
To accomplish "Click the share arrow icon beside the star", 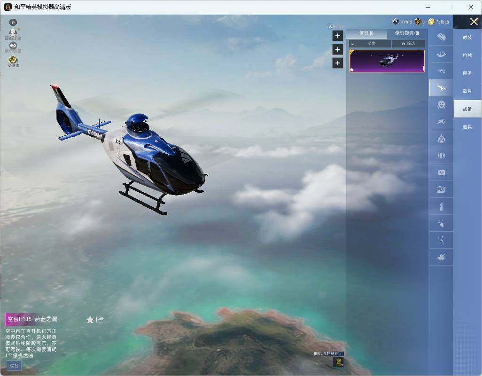I will click(100, 320).
